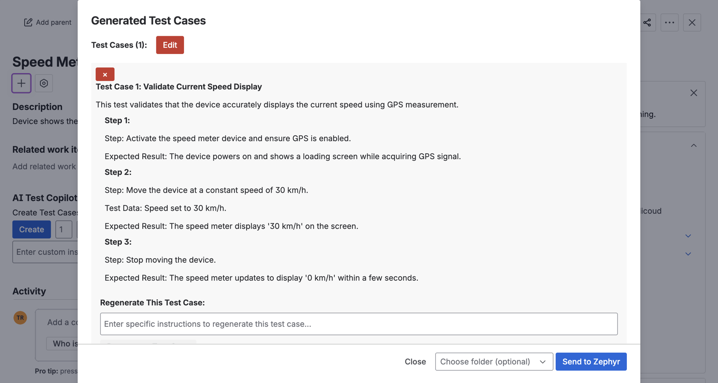
Task: Share the Speed Meter work item
Action: tap(647, 23)
